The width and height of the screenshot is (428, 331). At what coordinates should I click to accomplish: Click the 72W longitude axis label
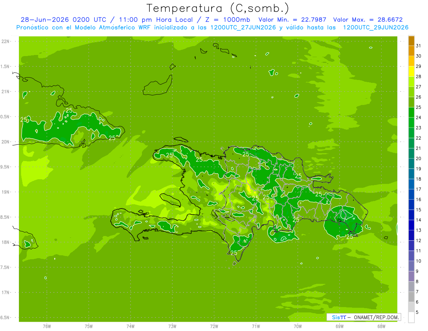tap(214, 326)
